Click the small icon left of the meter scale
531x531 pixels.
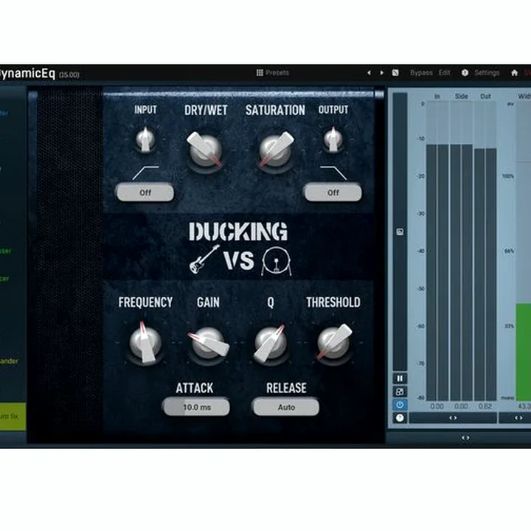[400, 232]
